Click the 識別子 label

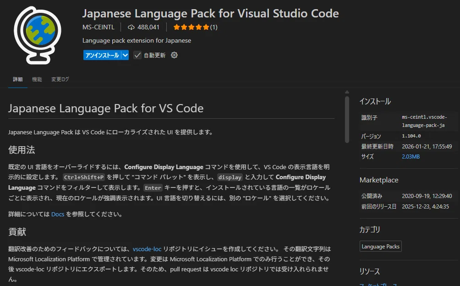click(x=369, y=118)
